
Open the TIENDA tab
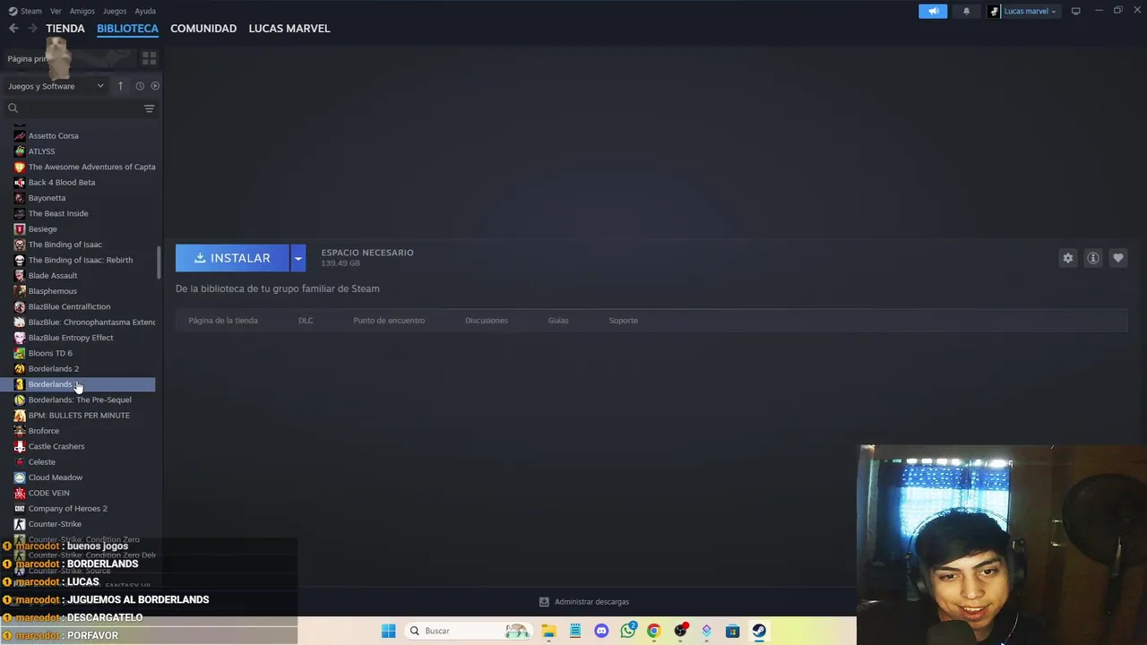[x=65, y=29]
